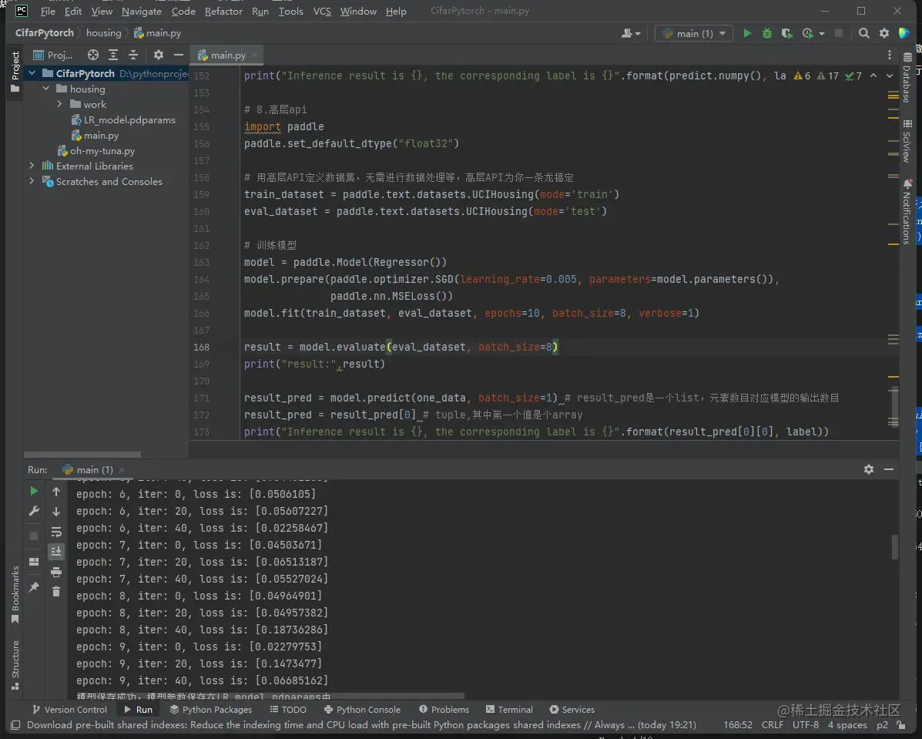Image resolution: width=922 pixels, height=739 pixels.
Task: Open the TODO tool window
Action: point(288,709)
